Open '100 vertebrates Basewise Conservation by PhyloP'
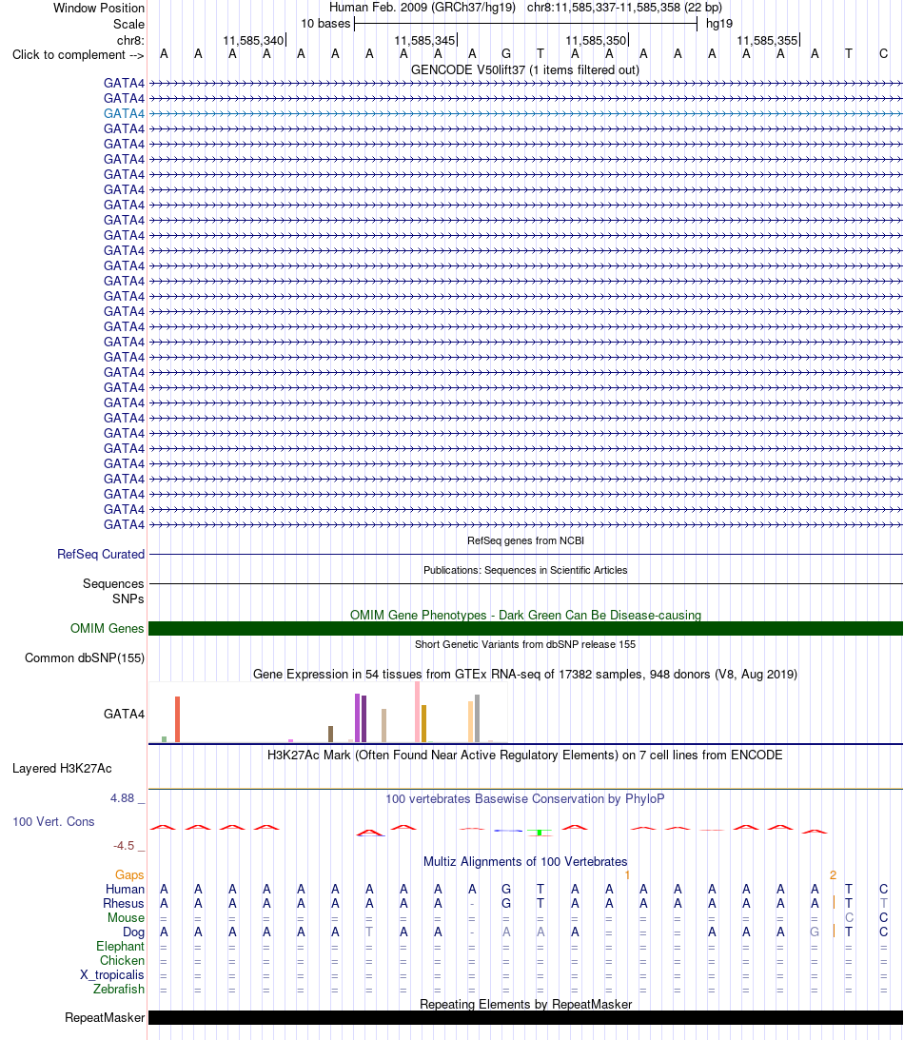This screenshot has height=1040, width=904. click(x=525, y=798)
